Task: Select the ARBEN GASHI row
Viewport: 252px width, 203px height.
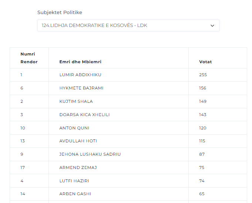Action: (x=128, y=194)
